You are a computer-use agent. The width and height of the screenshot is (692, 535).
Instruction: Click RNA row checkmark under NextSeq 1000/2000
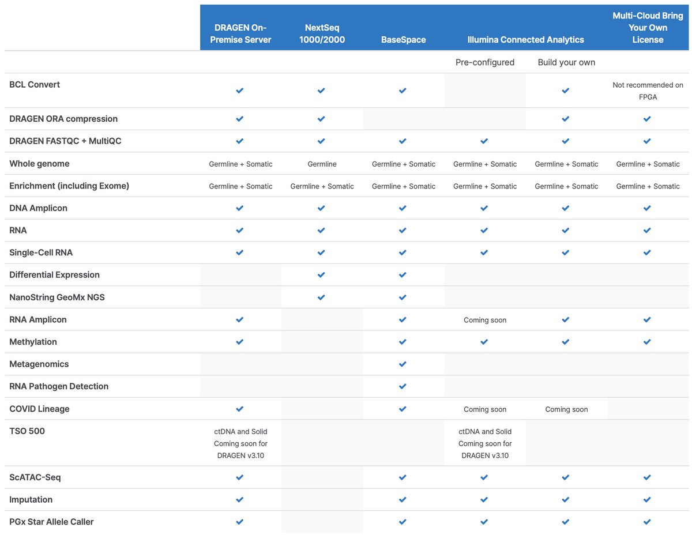[x=321, y=231]
